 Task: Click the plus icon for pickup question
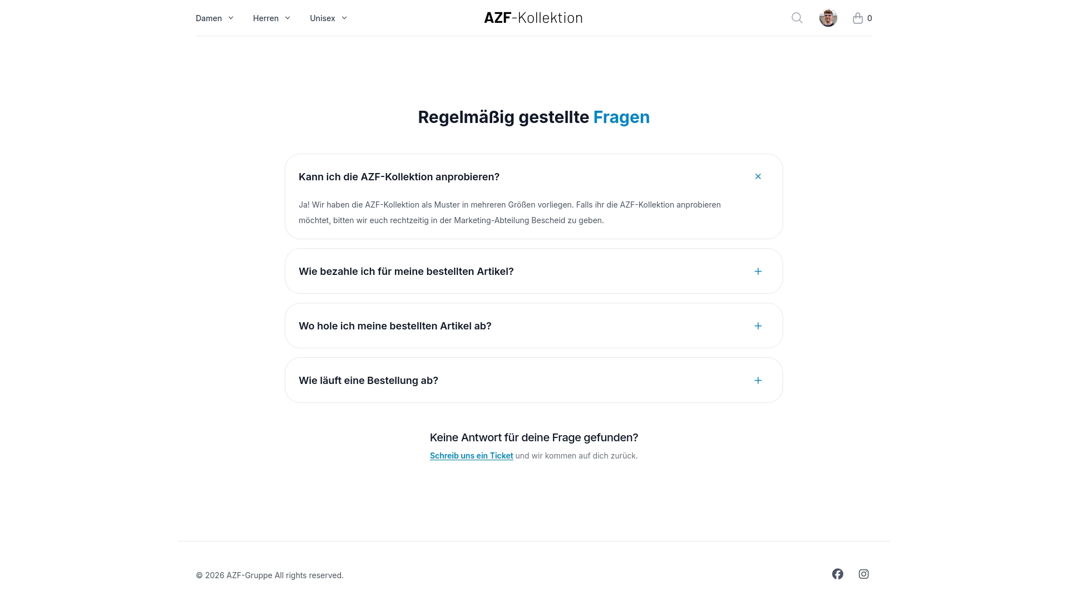(x=758, y=326)
